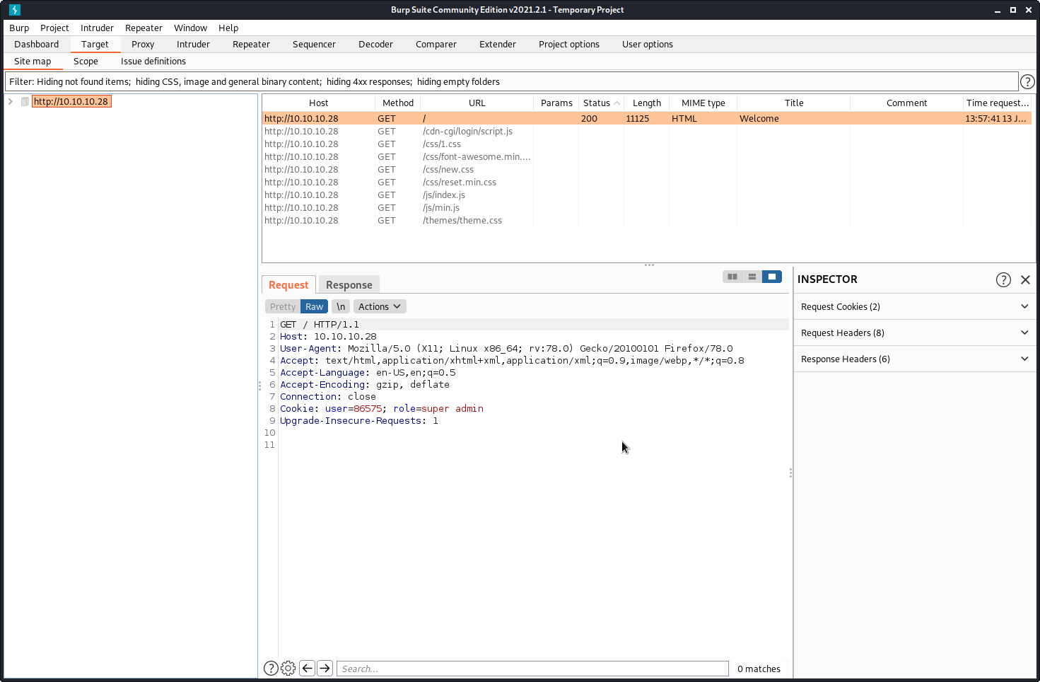Switch message view to Pretty

pyautogui.click(x=283, y=306)
